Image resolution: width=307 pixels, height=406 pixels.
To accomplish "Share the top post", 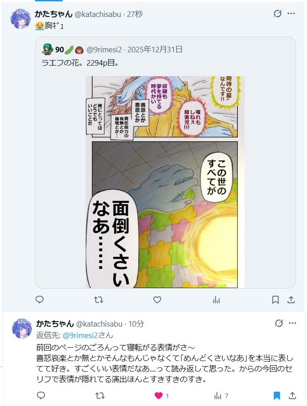I will 291,300.
